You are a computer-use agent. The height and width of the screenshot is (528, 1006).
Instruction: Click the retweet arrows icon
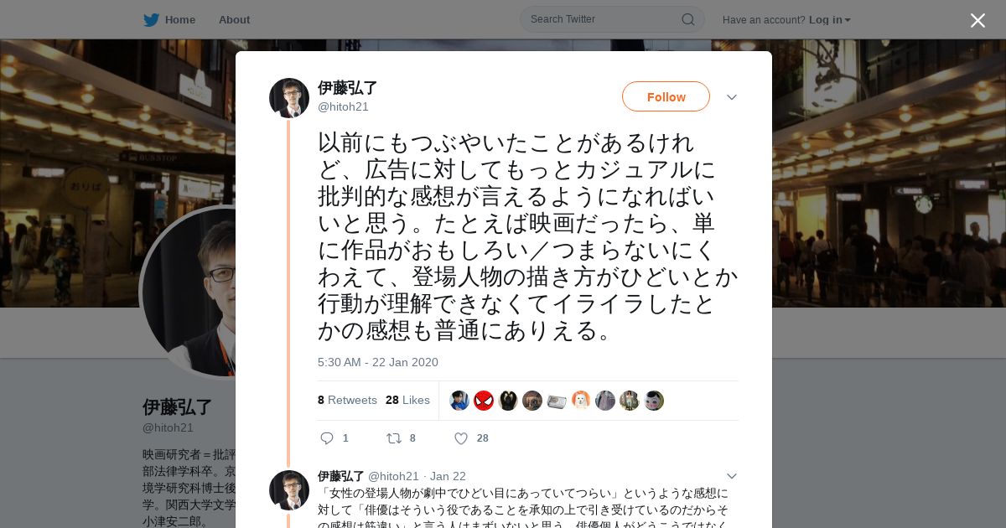393,438
